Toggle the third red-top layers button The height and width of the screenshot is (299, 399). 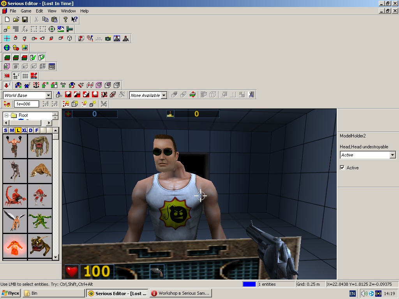pyautogui.click(x=25, y=58)
